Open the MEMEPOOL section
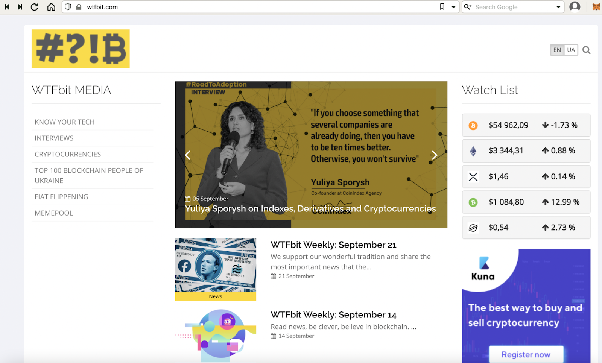This screenshot has height=363, width=602. click(54, 213)
